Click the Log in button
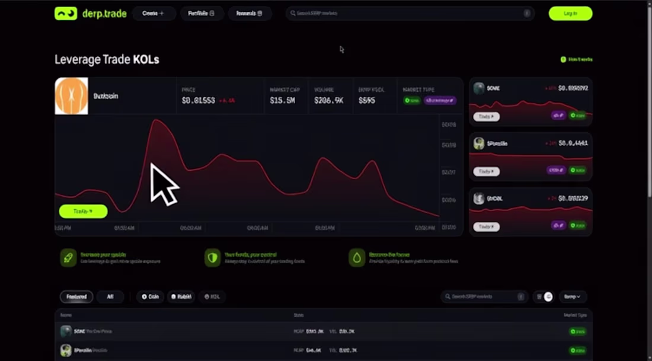 tap(570, 13)
